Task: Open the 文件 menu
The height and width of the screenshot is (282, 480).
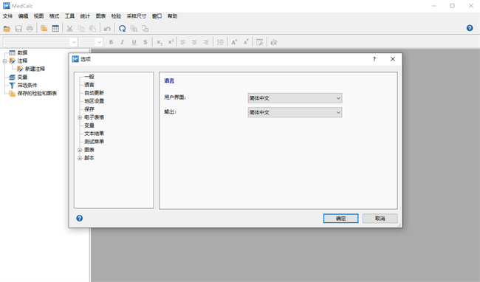Action: click(7, 16)
